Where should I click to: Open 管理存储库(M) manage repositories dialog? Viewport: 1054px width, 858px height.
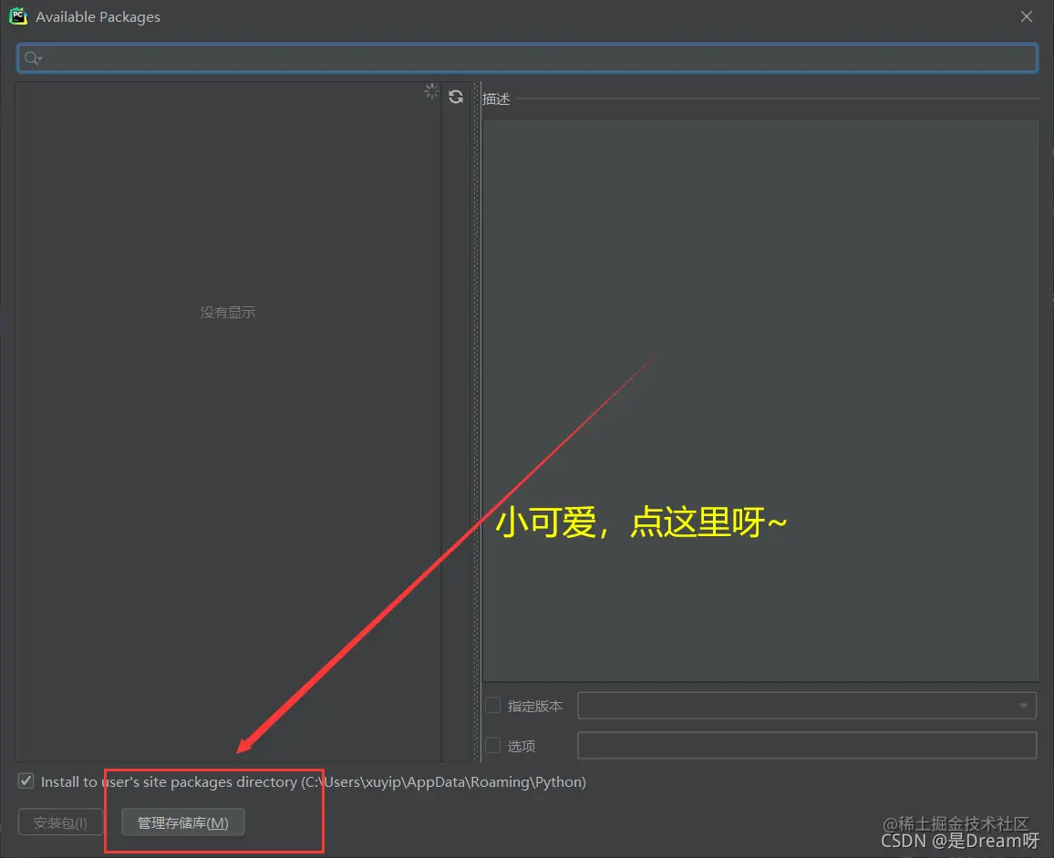click(181, 822)
